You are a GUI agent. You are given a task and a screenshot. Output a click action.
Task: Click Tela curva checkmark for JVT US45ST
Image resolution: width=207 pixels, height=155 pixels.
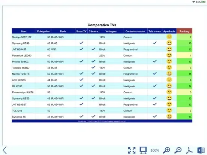tap(155, 104)
